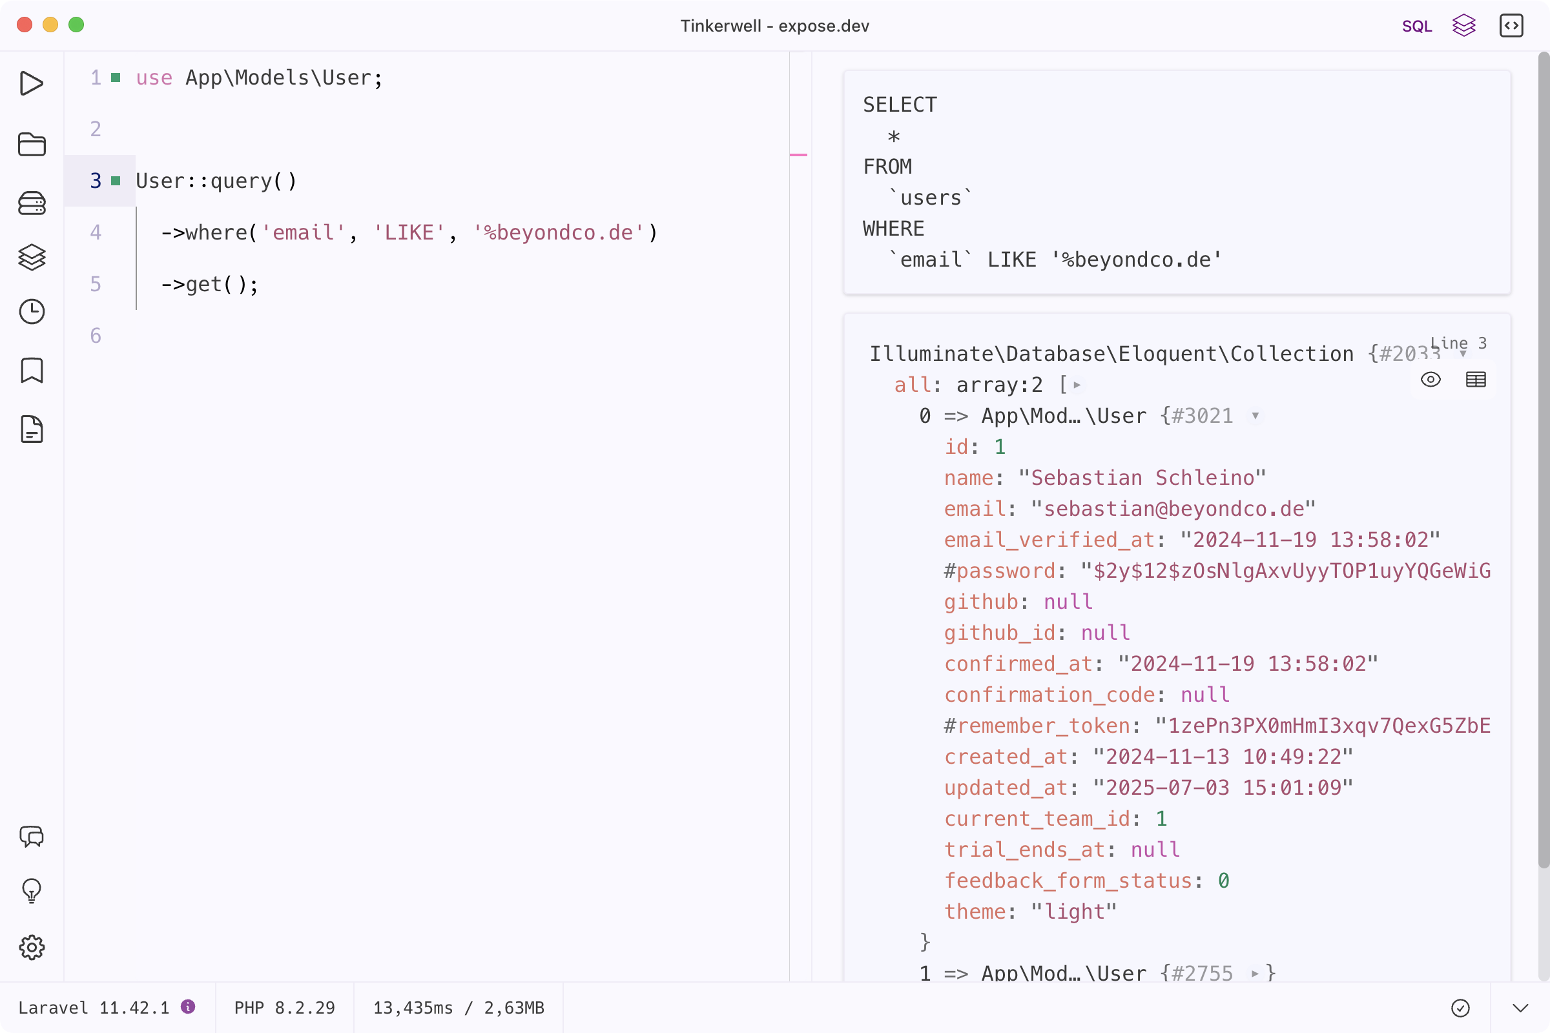The height and width of the screenshot is (1033, 1550).
Task: Open the database connection server icon
Action: click(32, 203)
